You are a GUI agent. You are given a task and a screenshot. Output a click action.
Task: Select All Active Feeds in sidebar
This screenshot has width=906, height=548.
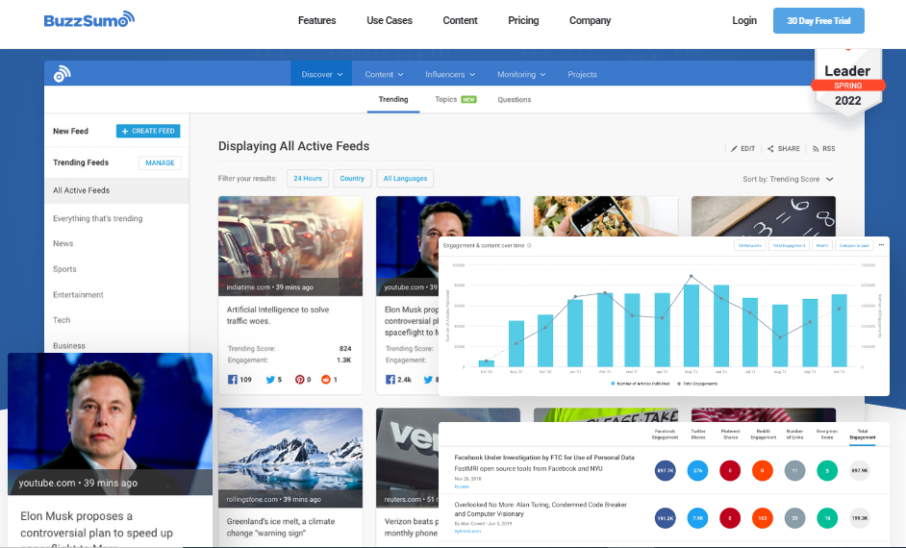(116, 190)
